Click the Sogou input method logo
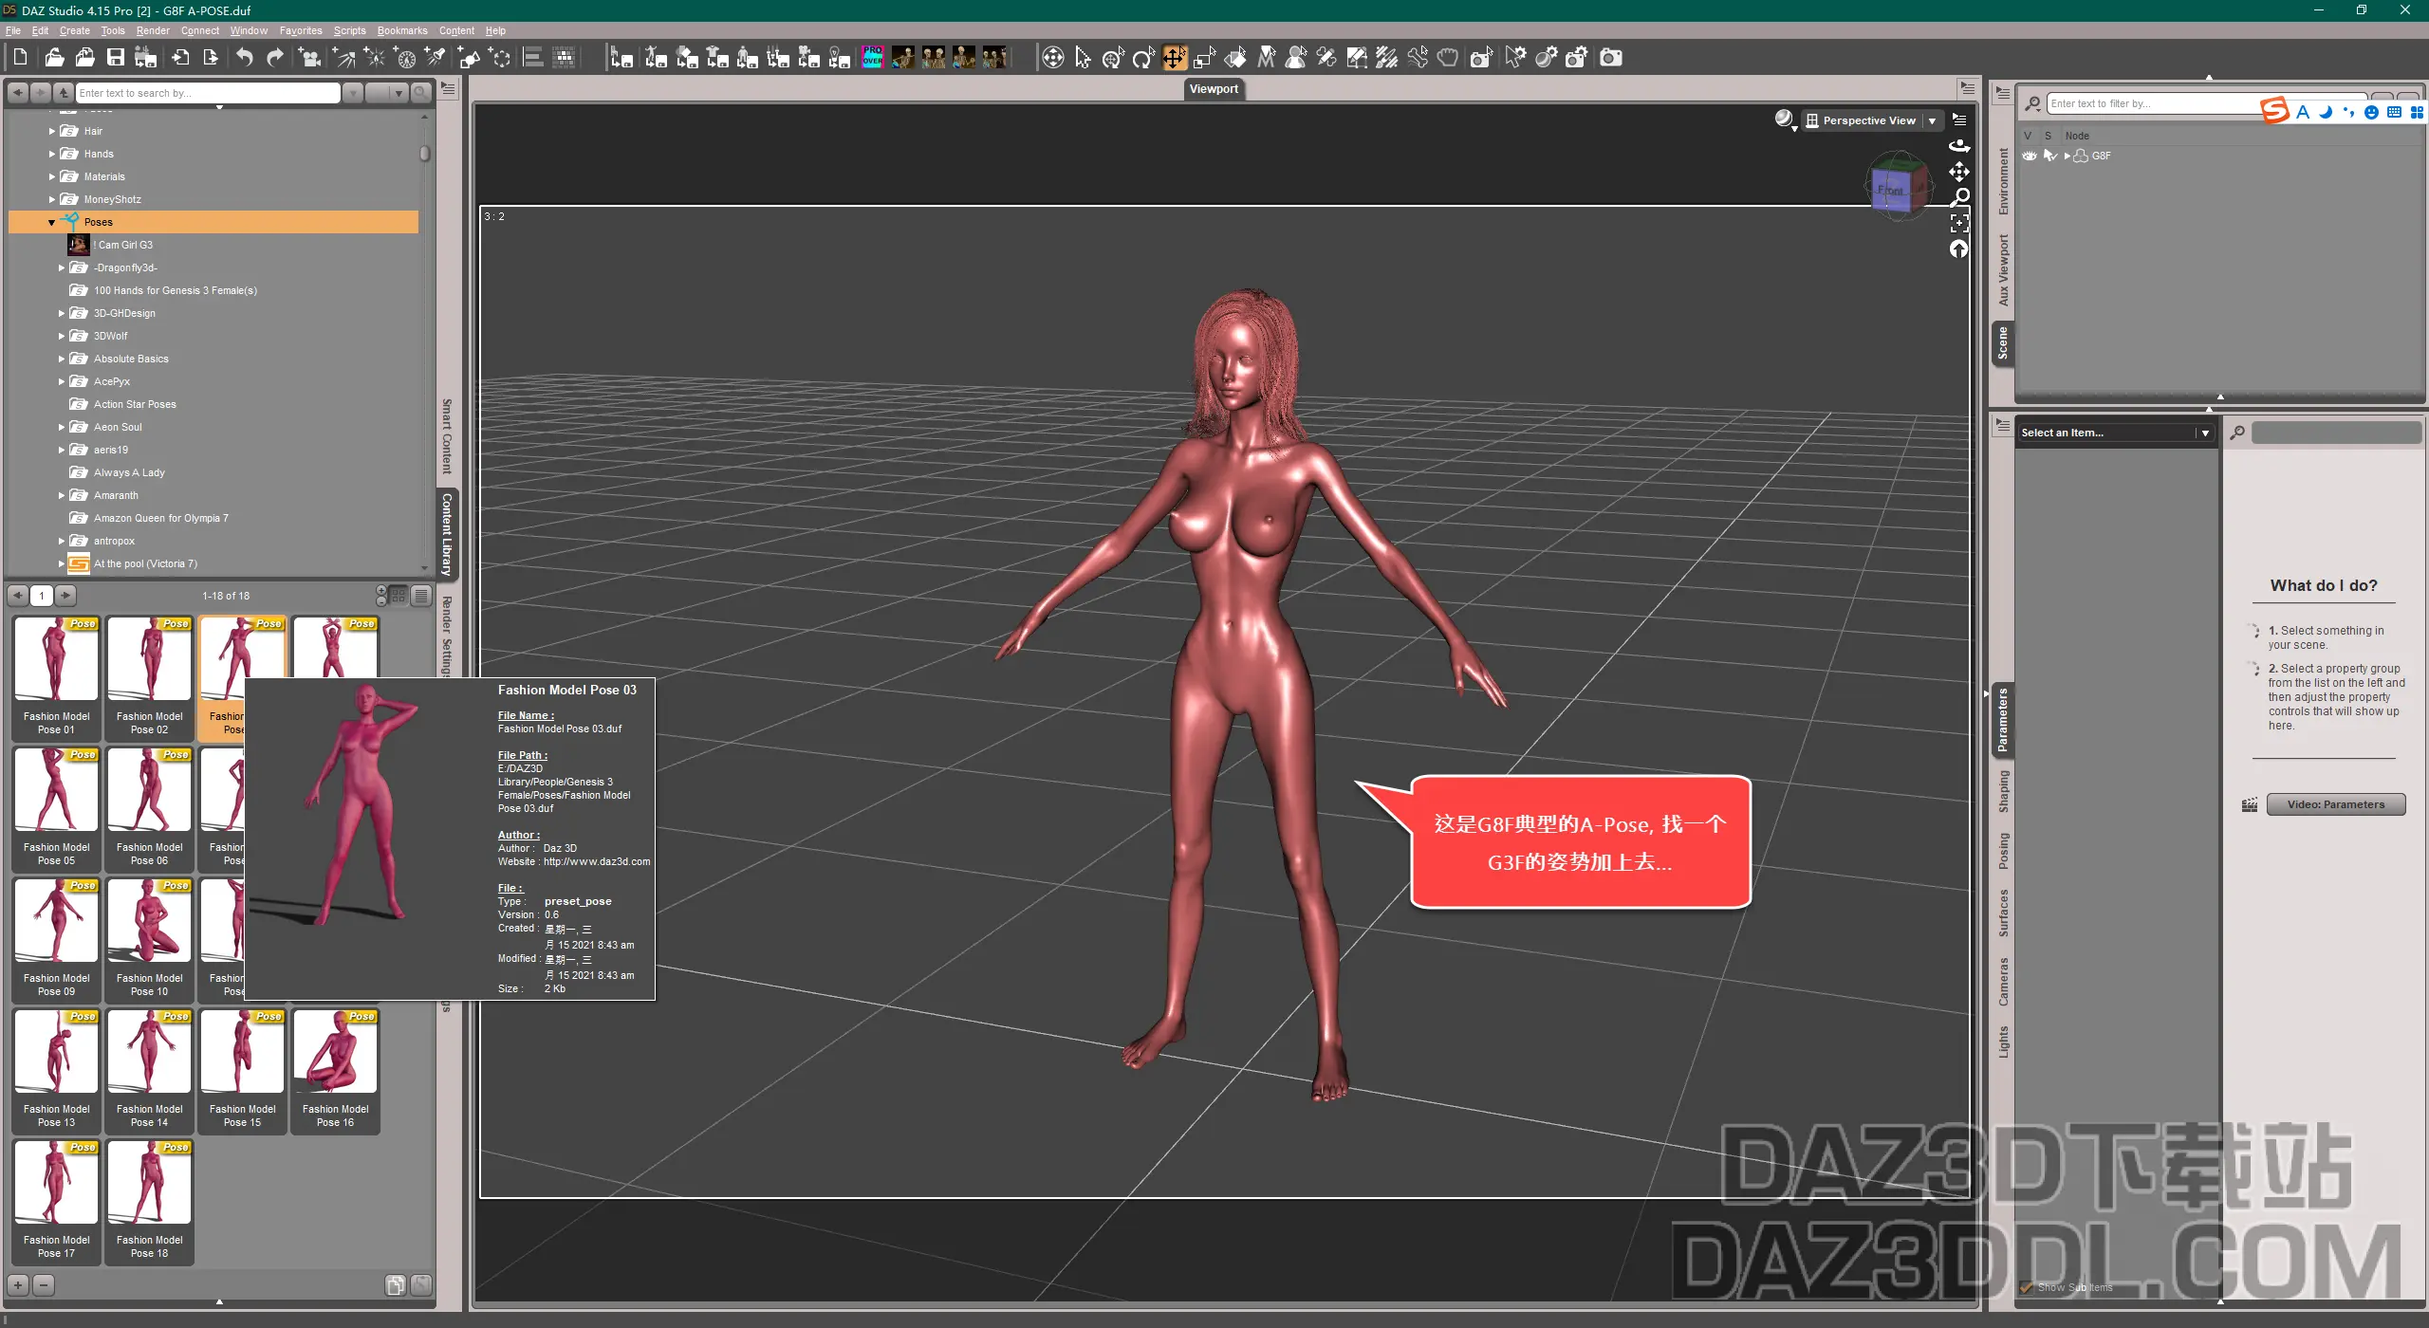 click(x=2274, y=111)
